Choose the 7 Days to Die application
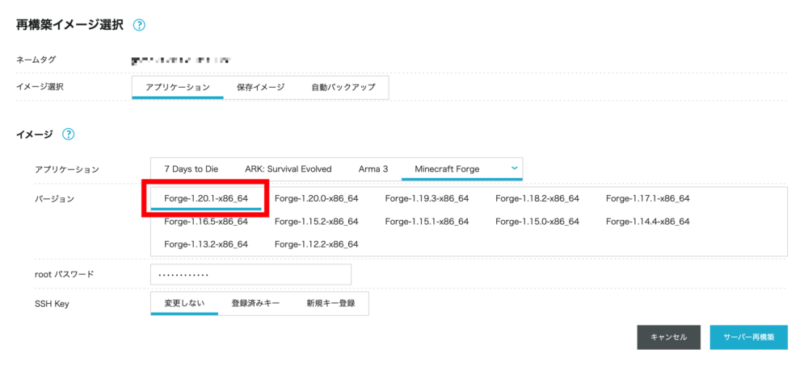Image resolution: width=808 pixels, height=374 pixels. coord(191,168)
